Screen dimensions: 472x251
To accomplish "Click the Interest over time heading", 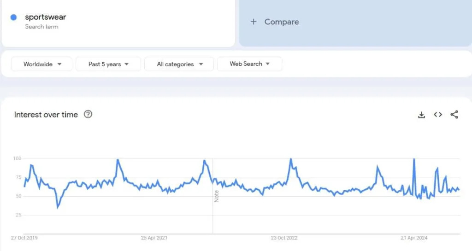I will click(46, 115).
